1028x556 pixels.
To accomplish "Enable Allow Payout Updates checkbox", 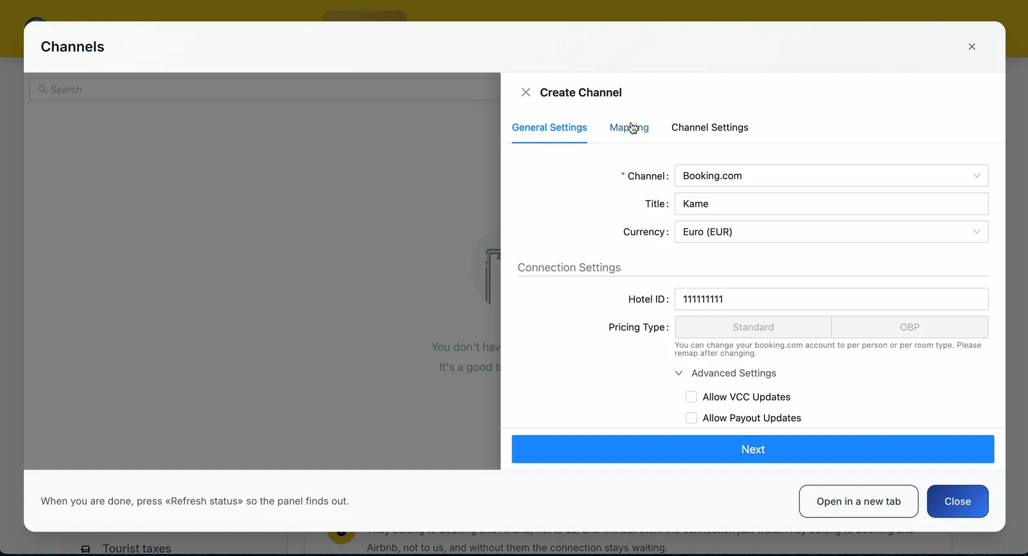I will 691,418.
